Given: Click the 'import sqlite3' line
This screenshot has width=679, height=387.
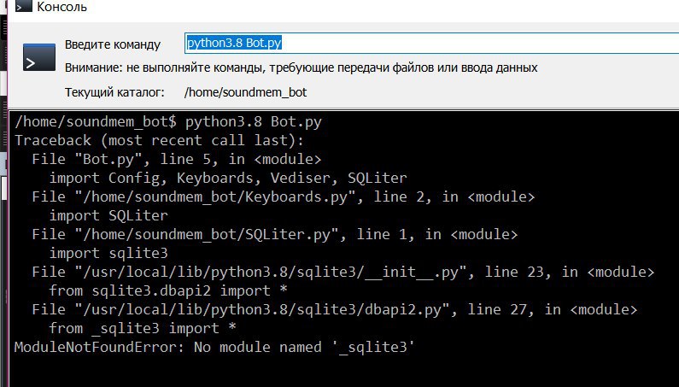Looking at the screenshot, I should [x=108, y=253].
